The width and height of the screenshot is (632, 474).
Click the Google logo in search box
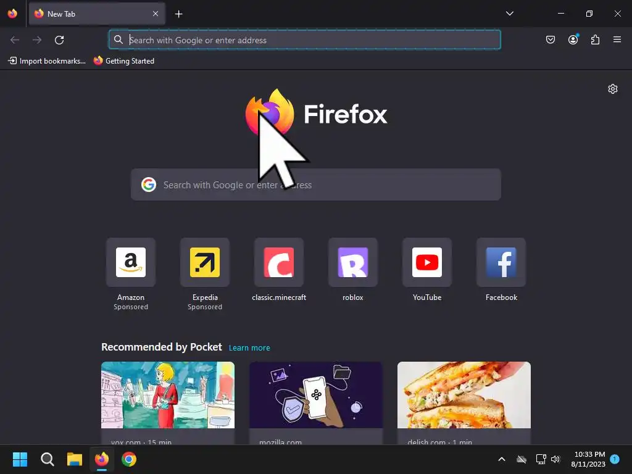pyautogui.click(x=149, y=185)
